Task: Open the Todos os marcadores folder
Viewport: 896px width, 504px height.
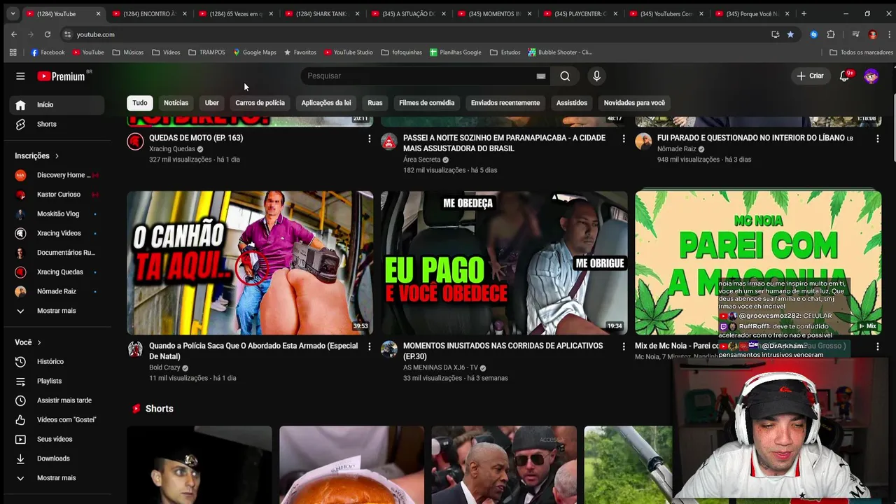Action: point(861,52)
